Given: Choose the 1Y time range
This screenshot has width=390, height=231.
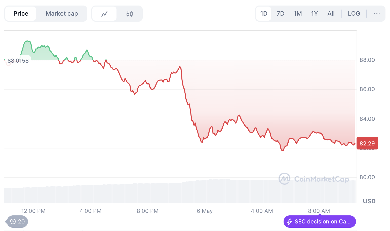Looking at the screenshot, I should [315, 14].
